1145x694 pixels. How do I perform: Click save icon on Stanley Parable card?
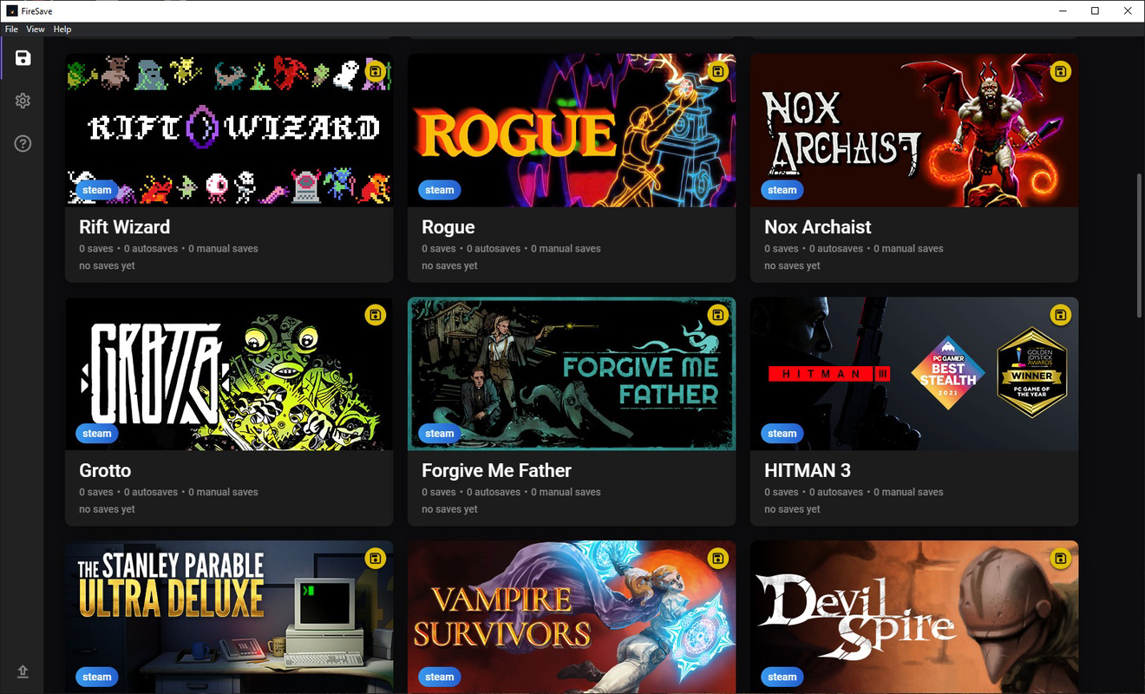[375, 559]
